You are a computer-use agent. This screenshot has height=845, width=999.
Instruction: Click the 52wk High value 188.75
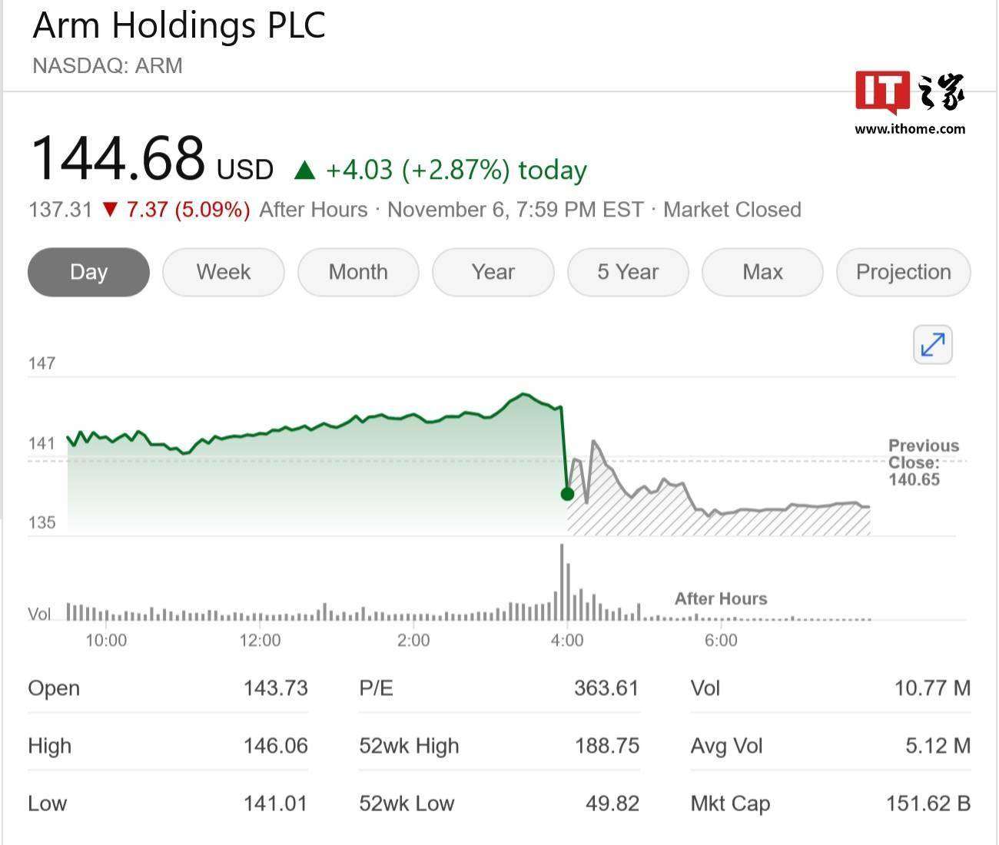[x=606, y=746]
